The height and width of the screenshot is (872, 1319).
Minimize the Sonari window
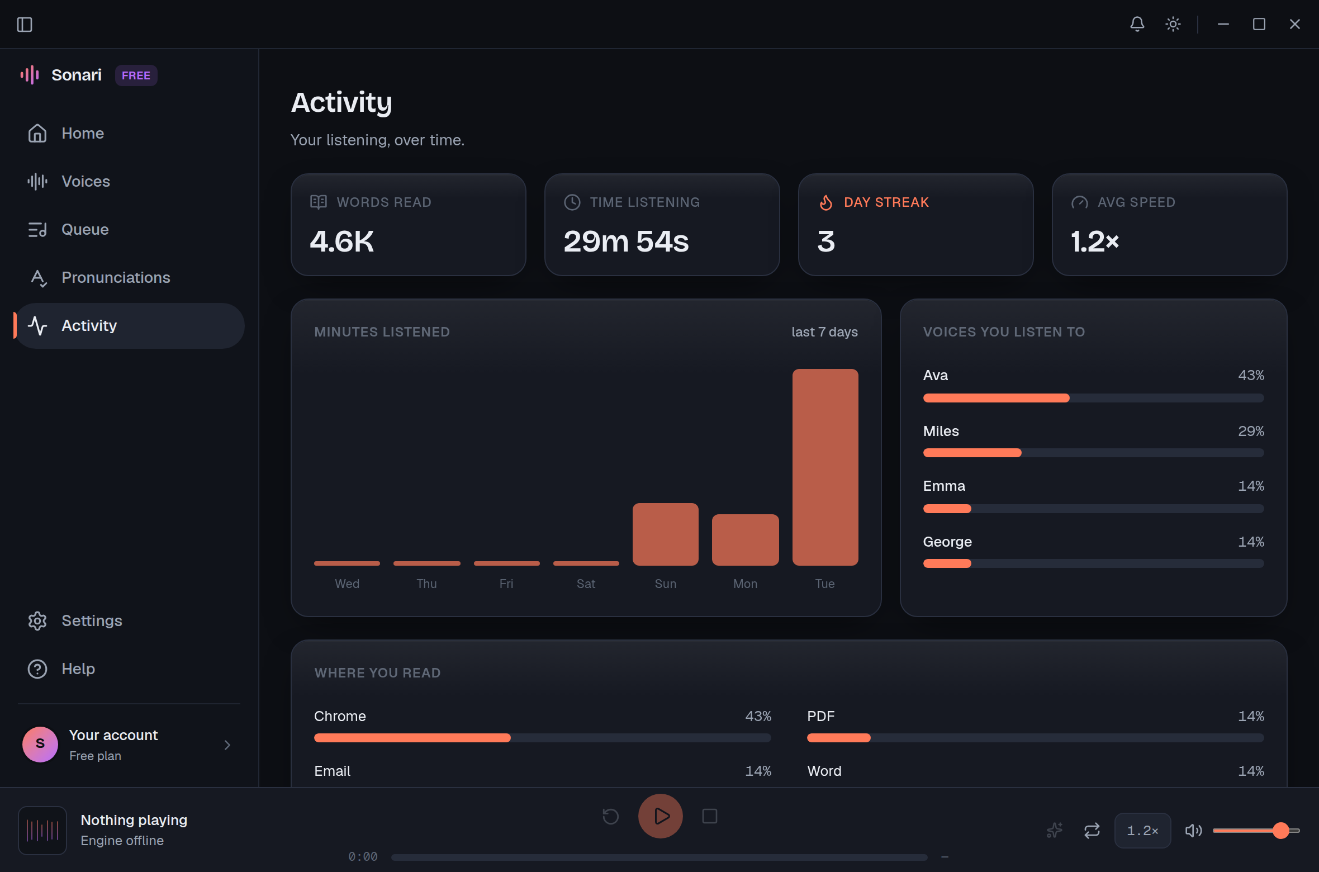point(1223,24)
